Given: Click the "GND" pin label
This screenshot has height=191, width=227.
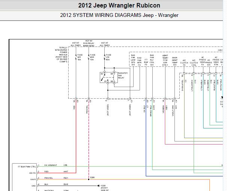Looking at the screenshot, I should click(x=34, y=186).
